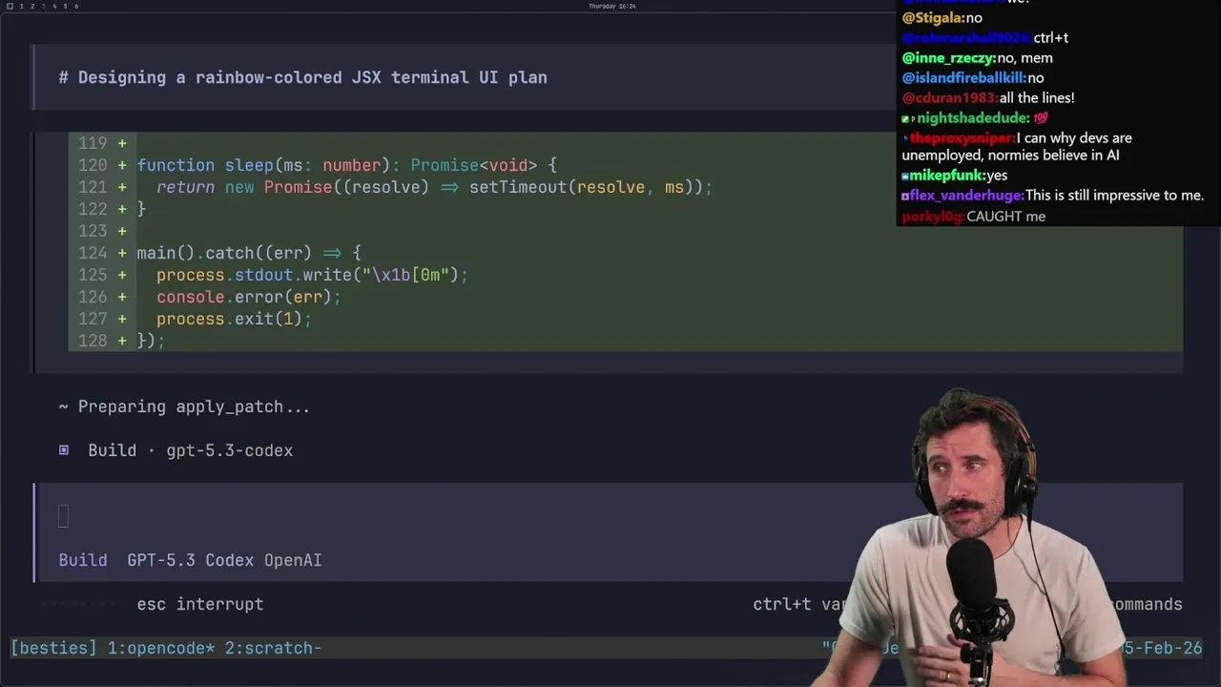1221x687 pixels.
Task: Click the Build agent label in prompt footer
Action: click(83, 560)
